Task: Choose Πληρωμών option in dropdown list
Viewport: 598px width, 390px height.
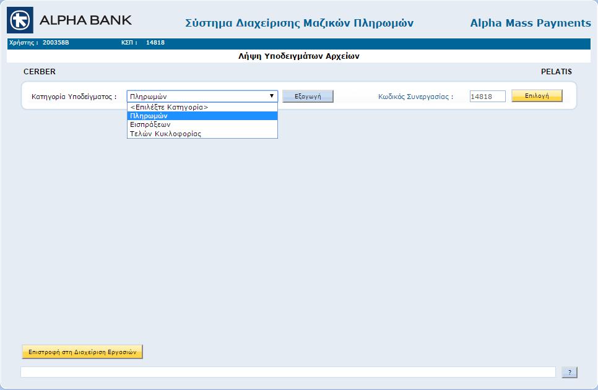Action: [202, 116]
